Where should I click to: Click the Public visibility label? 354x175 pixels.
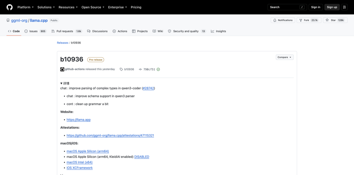[x=54, y=20]
